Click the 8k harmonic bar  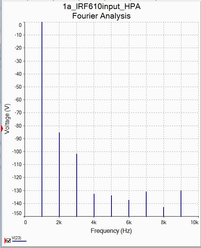(164, 212)
